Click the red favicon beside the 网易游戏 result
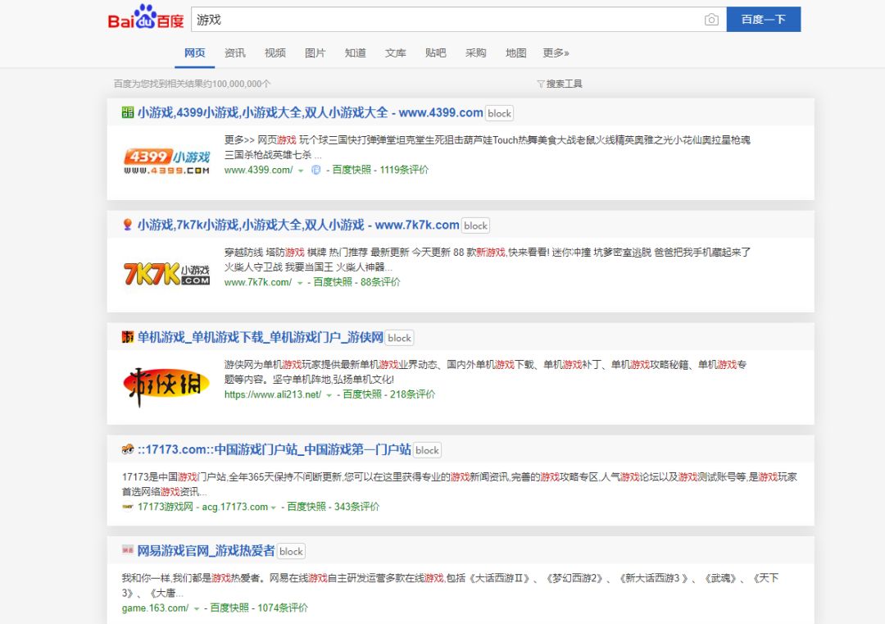Screen dimensions: 885x624 (128, 550)
